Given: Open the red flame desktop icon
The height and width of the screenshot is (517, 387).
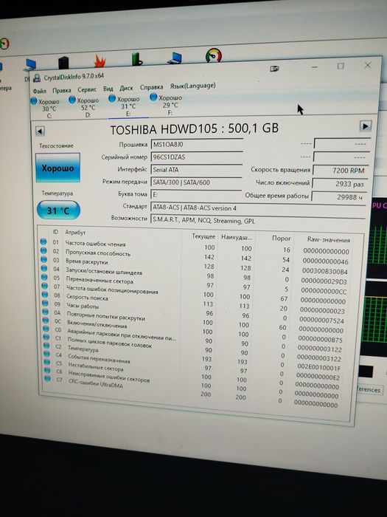Looking at the screenshot, I should (100, 61).
